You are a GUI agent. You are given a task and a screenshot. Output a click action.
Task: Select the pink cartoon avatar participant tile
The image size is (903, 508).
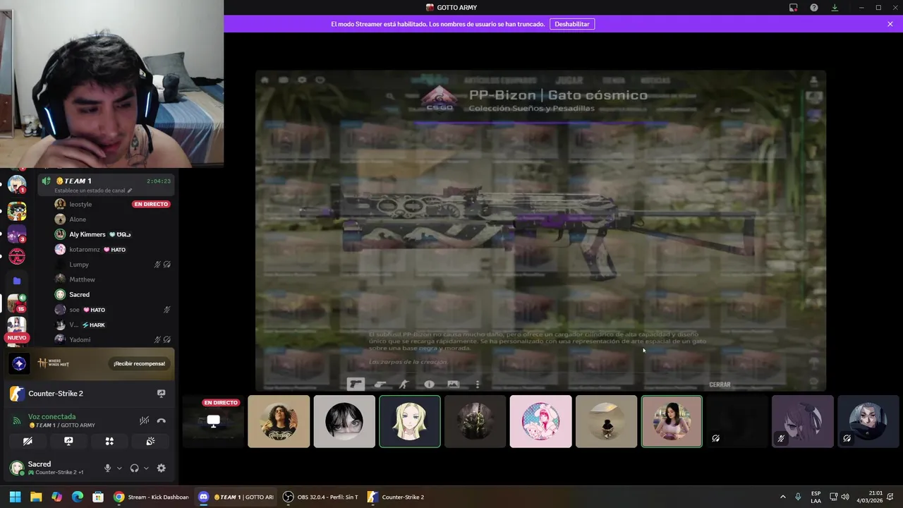pos(541,421)
